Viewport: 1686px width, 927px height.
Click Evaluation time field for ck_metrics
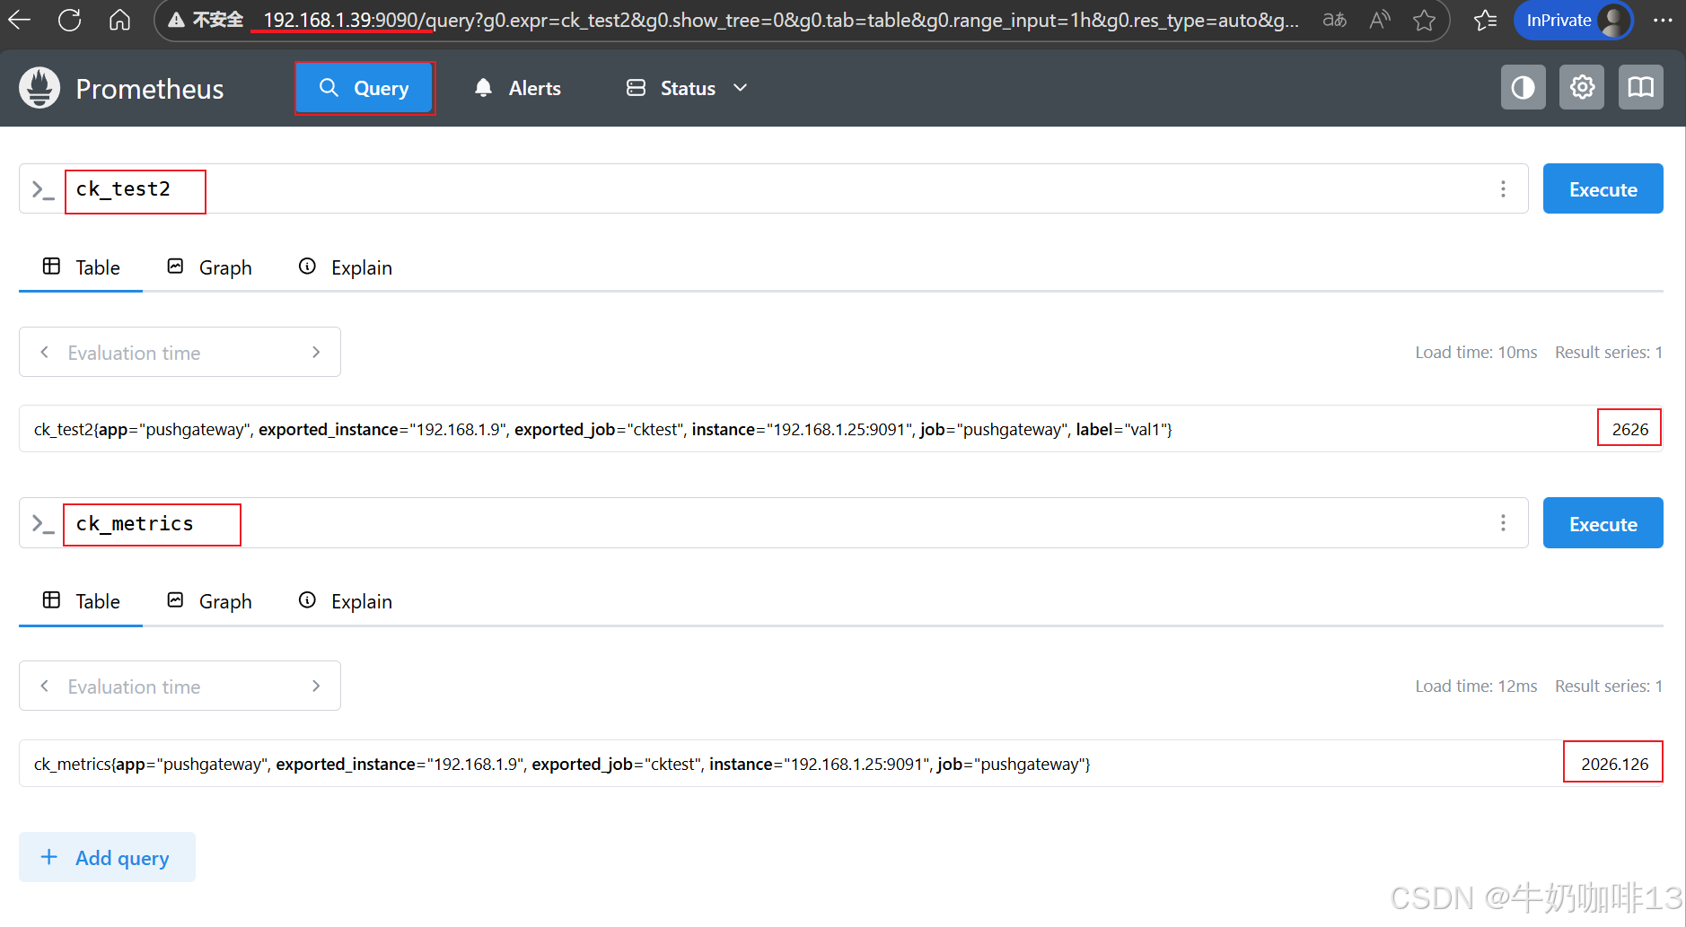point(180,687)
